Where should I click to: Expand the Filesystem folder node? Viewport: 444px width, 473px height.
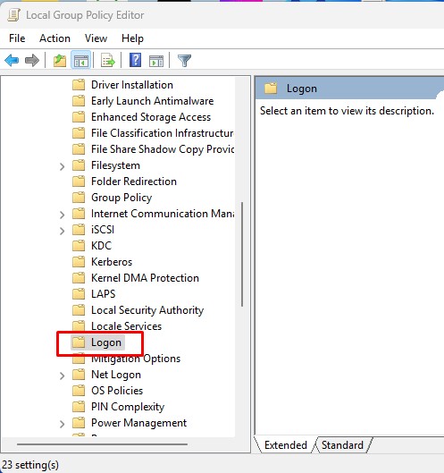[63, 166]
